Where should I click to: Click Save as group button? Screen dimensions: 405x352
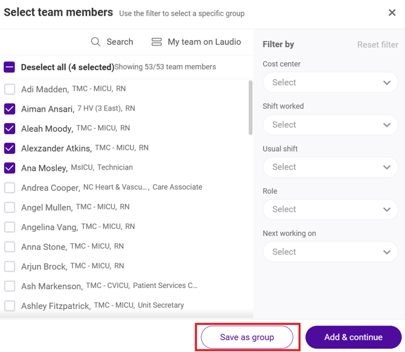point(247,337)
